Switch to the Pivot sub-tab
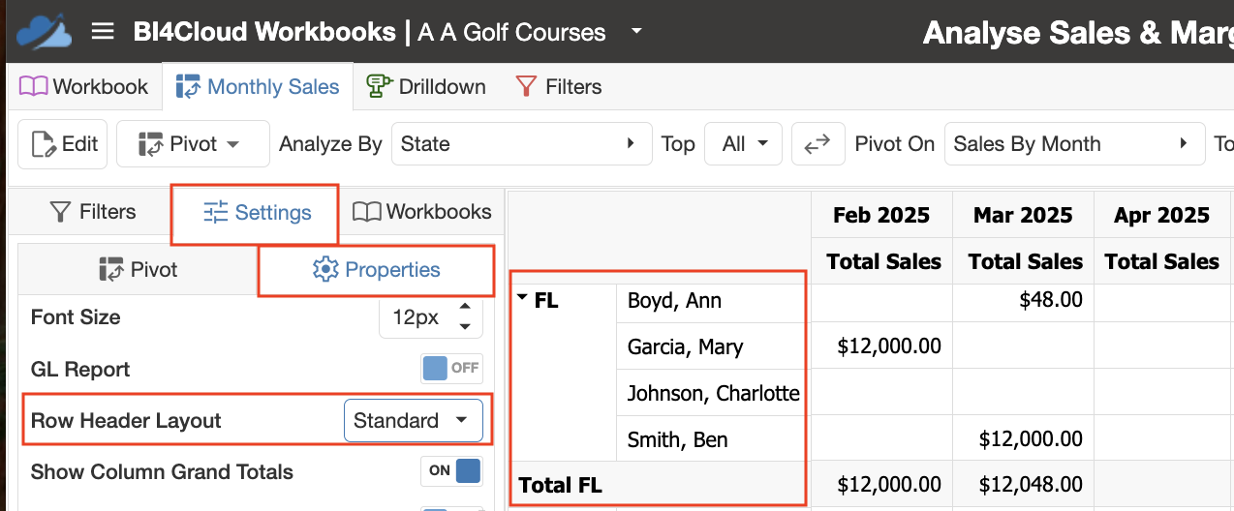 139,270
